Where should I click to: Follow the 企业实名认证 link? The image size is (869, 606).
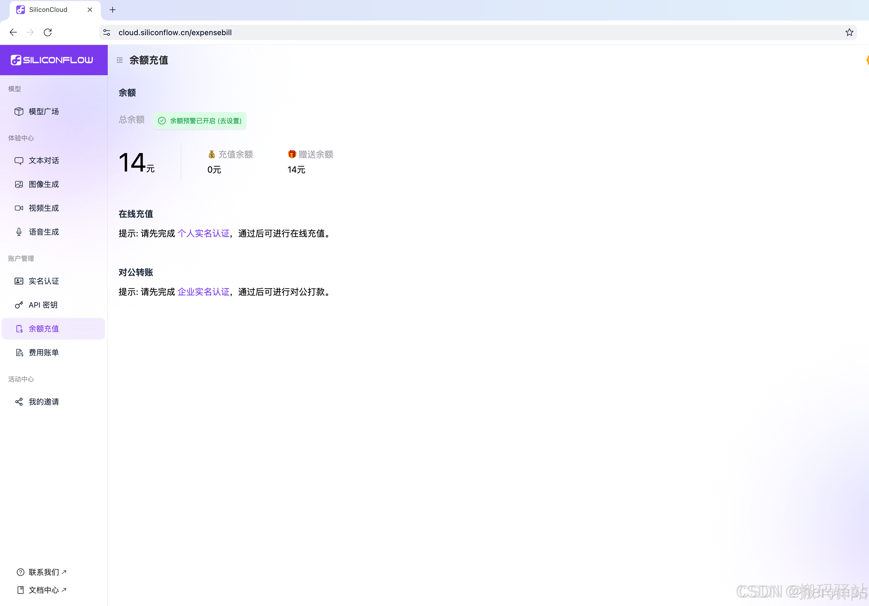(x=203, y=292)
